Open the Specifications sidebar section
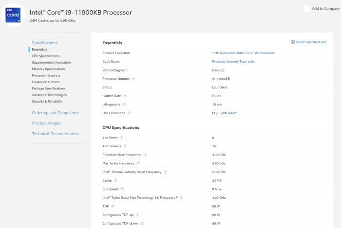Viewport: 341px width, 228px height. 45,43
